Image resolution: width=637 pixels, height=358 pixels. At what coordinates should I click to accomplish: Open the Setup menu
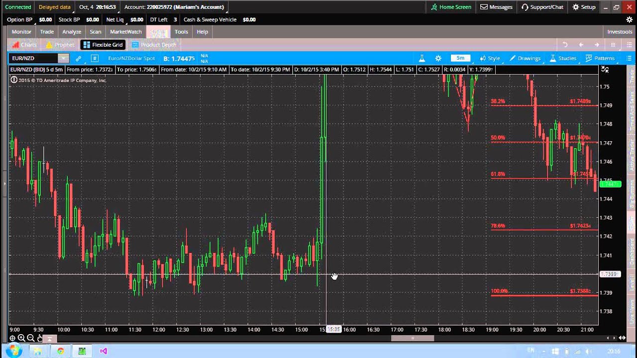click(x=584, y=7)
